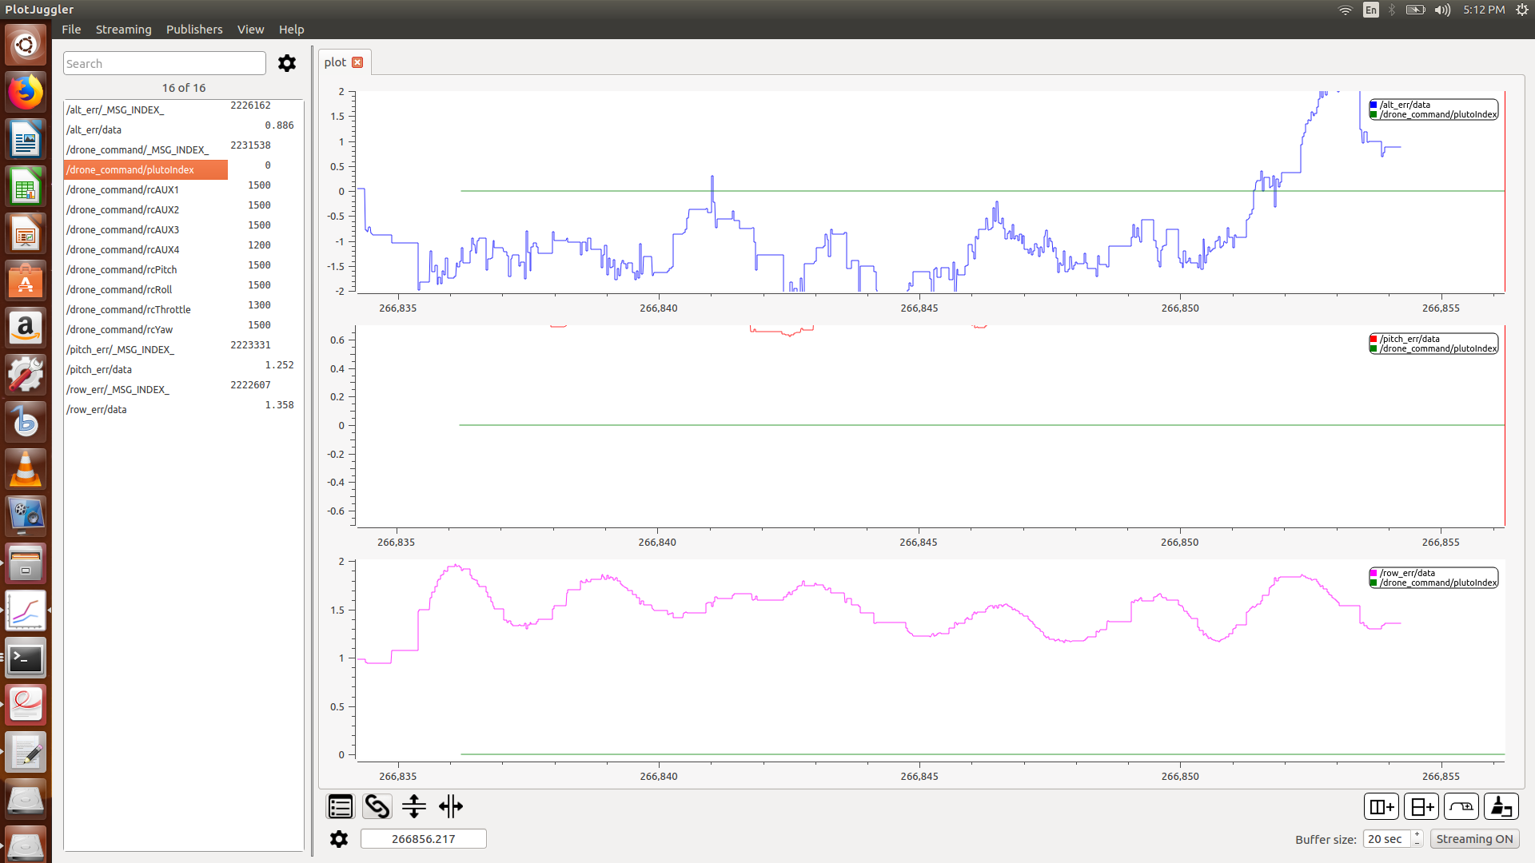Select /pitch_err/data in the timeseries list
Viewport: 1535px width, 863px height.
tap(99, 369)
